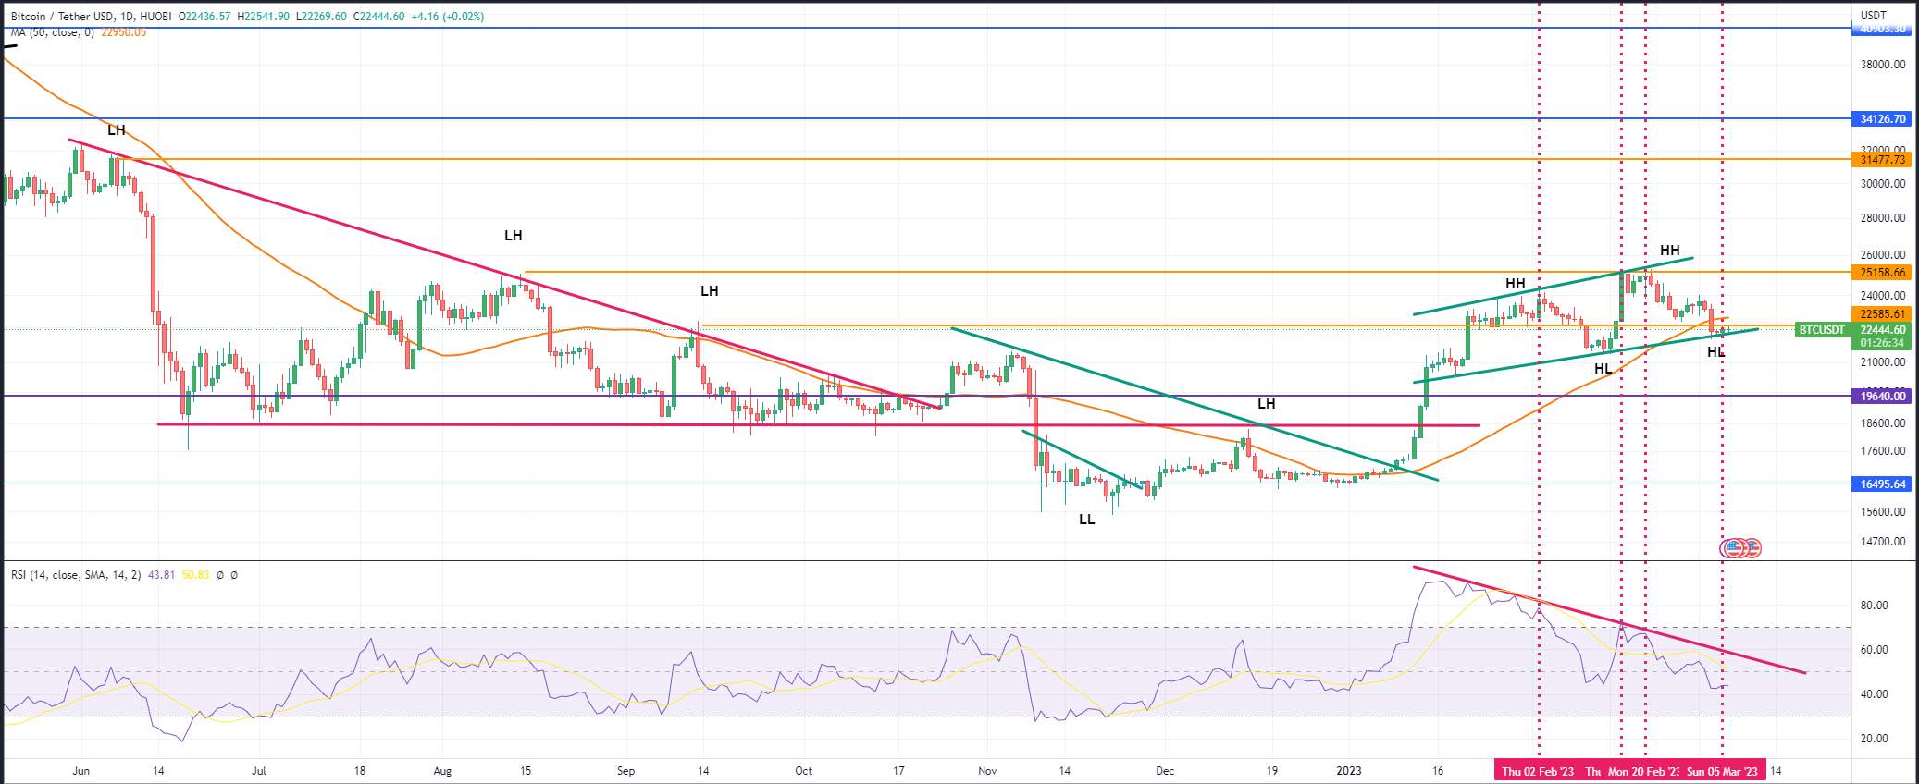Screen dimensions: 1919x784
Task: Select the RSI (14, close, SMA, 14, 2) legend
Action: point(76,575)
